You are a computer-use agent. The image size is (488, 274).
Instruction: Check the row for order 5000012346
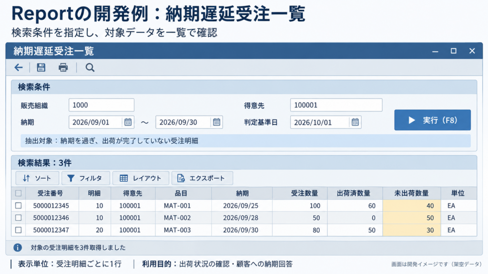19,218
